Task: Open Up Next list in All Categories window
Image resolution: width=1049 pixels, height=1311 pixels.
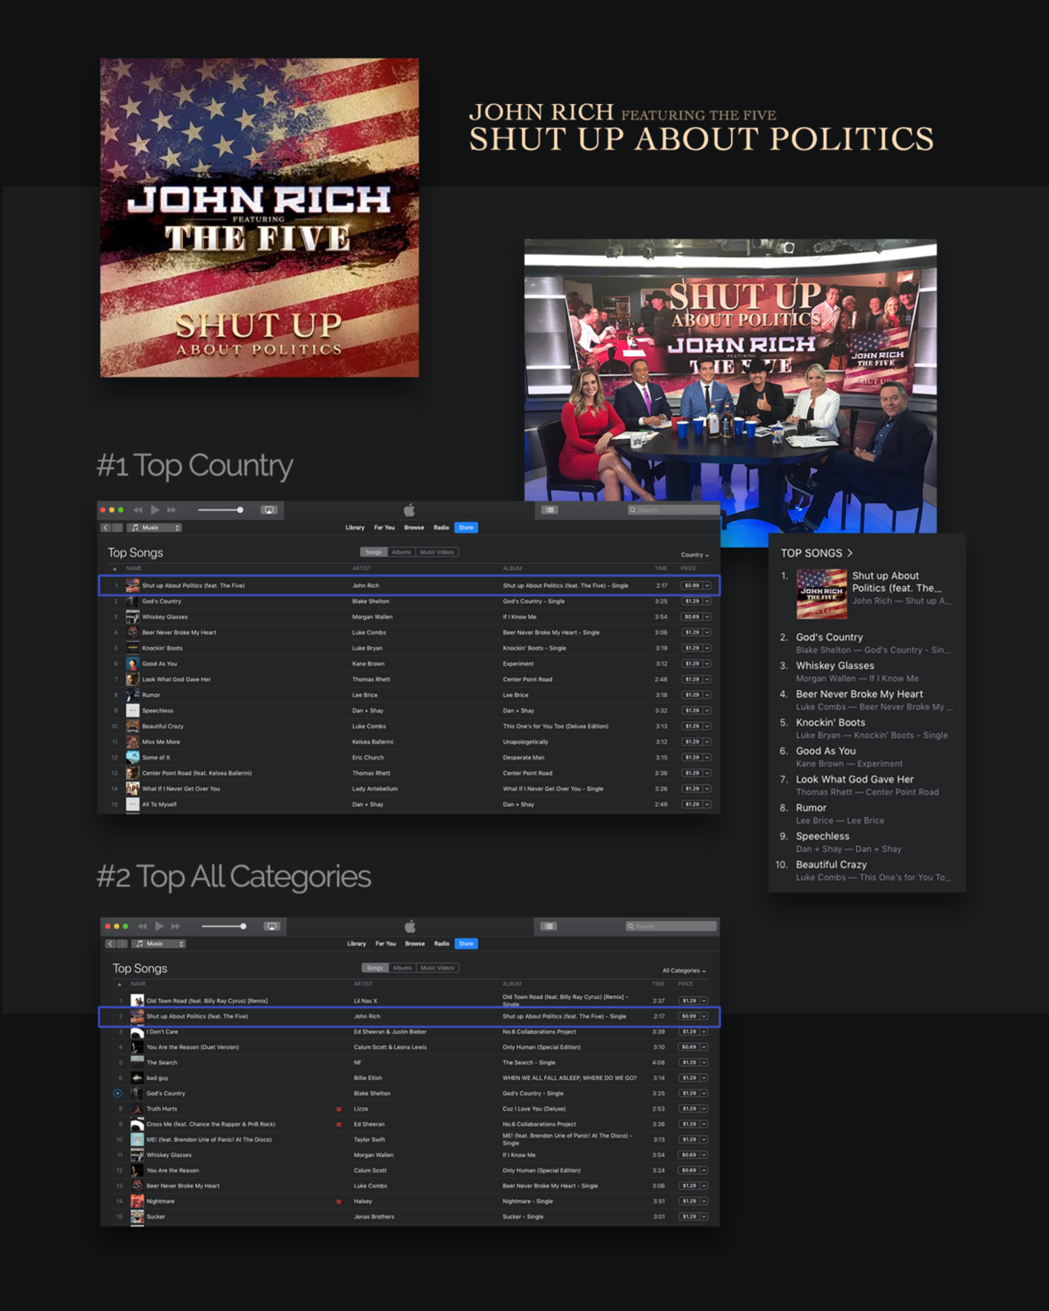Action: [x=549, y=926]
